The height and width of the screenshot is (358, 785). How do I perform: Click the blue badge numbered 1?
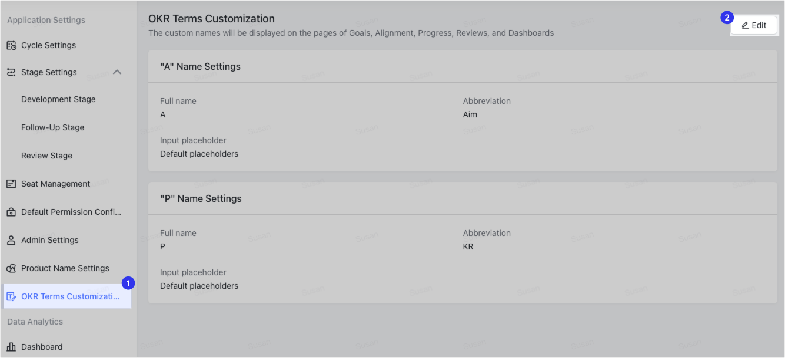pyautogui.click(x=127, y=283)
